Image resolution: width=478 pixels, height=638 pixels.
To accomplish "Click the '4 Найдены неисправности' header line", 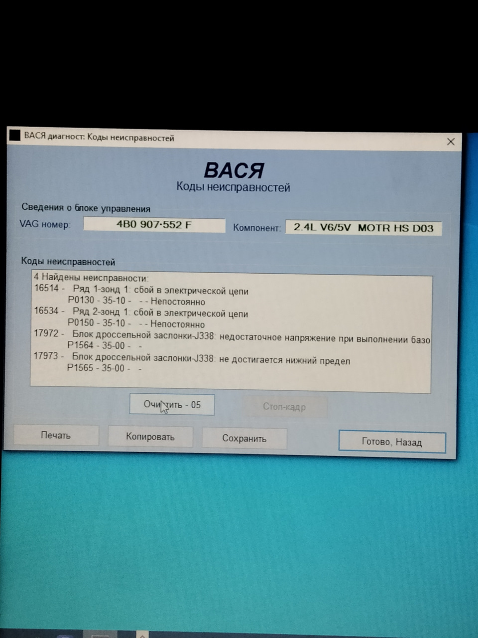I will 91,278.
